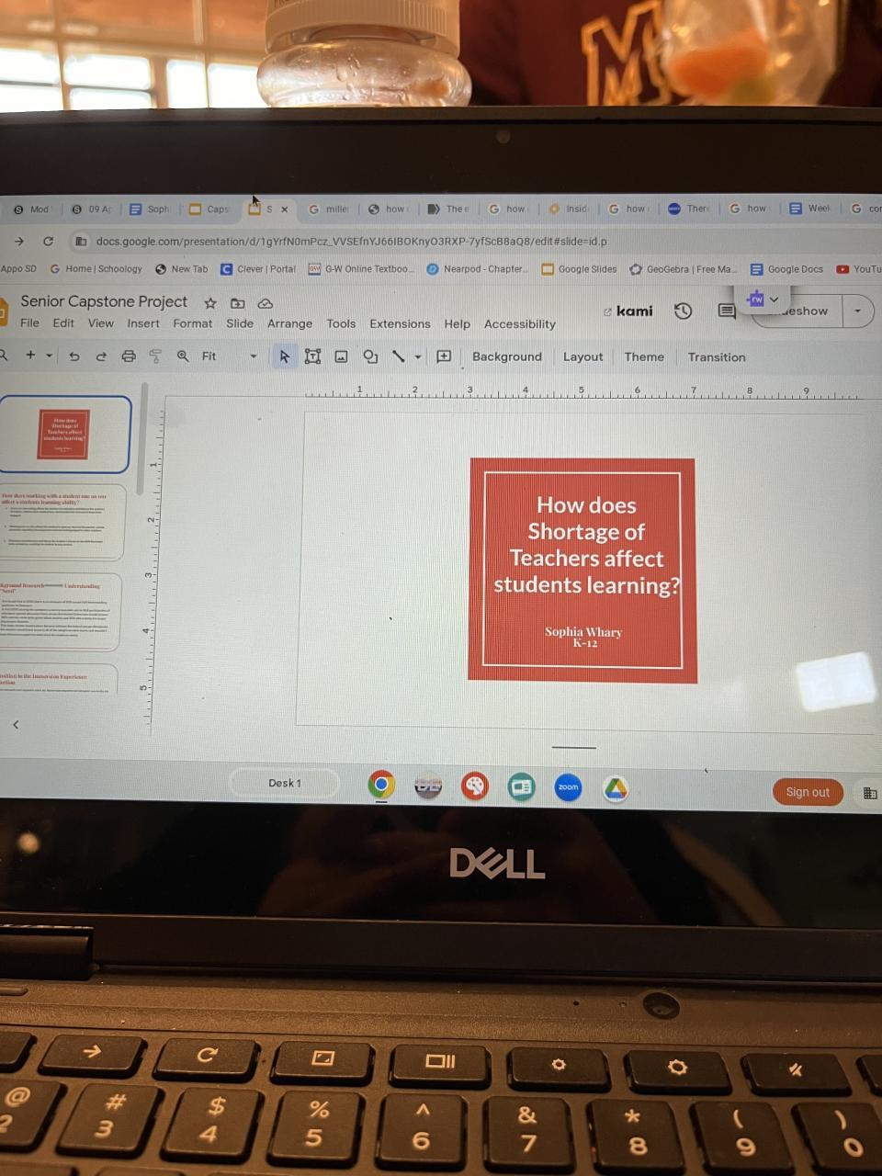Select the first slide thumbnail in the filmstrip
This screenshot has width=882, height=1176.
[64, 435]
